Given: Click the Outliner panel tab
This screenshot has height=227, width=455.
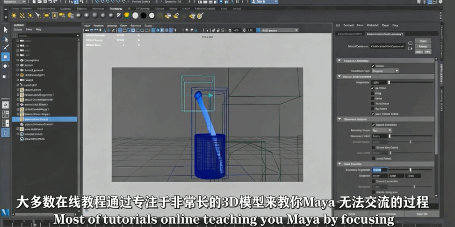Looking at the screenshot, I should click(x=19, y=25).
